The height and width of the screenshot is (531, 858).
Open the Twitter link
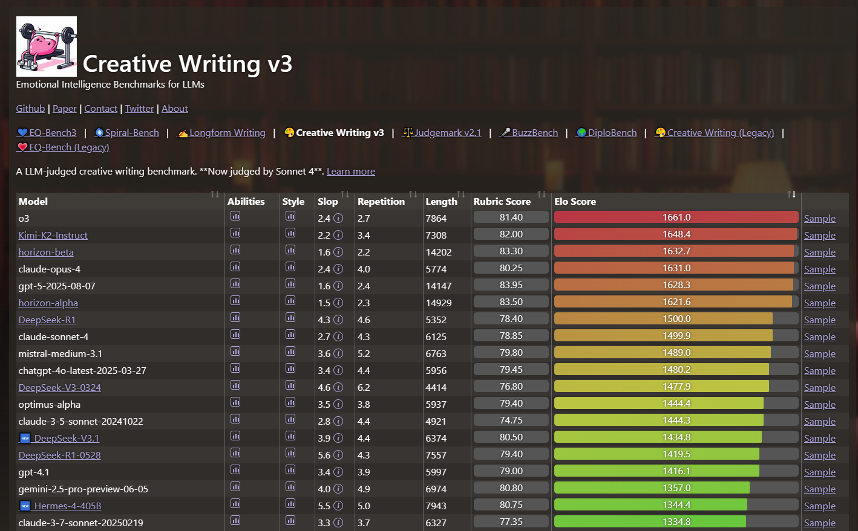[x=140, y=109]
